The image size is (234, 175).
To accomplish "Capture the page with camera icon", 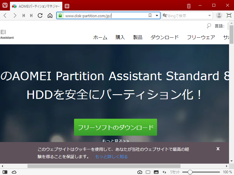I will click(140, 172).
